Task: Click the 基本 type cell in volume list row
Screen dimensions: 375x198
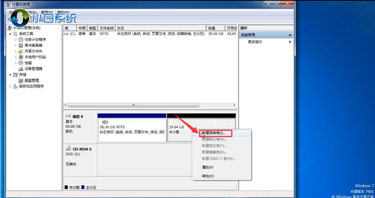Action: click(92, 34)
